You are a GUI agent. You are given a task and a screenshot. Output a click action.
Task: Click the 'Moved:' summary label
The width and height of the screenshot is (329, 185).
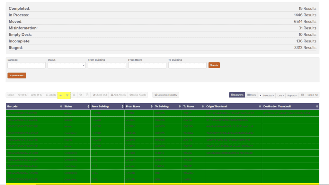(15, 22)
